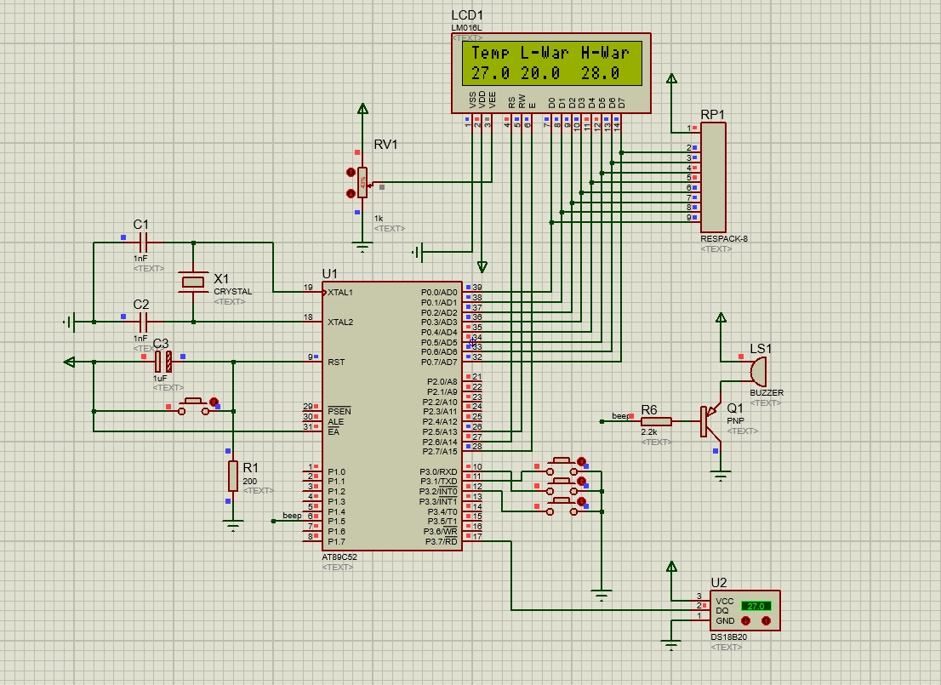This screenshot has height=685, width=941.
Task: Click the P2.7/A15 pin label on U1
Action: [x=440, y=452]
